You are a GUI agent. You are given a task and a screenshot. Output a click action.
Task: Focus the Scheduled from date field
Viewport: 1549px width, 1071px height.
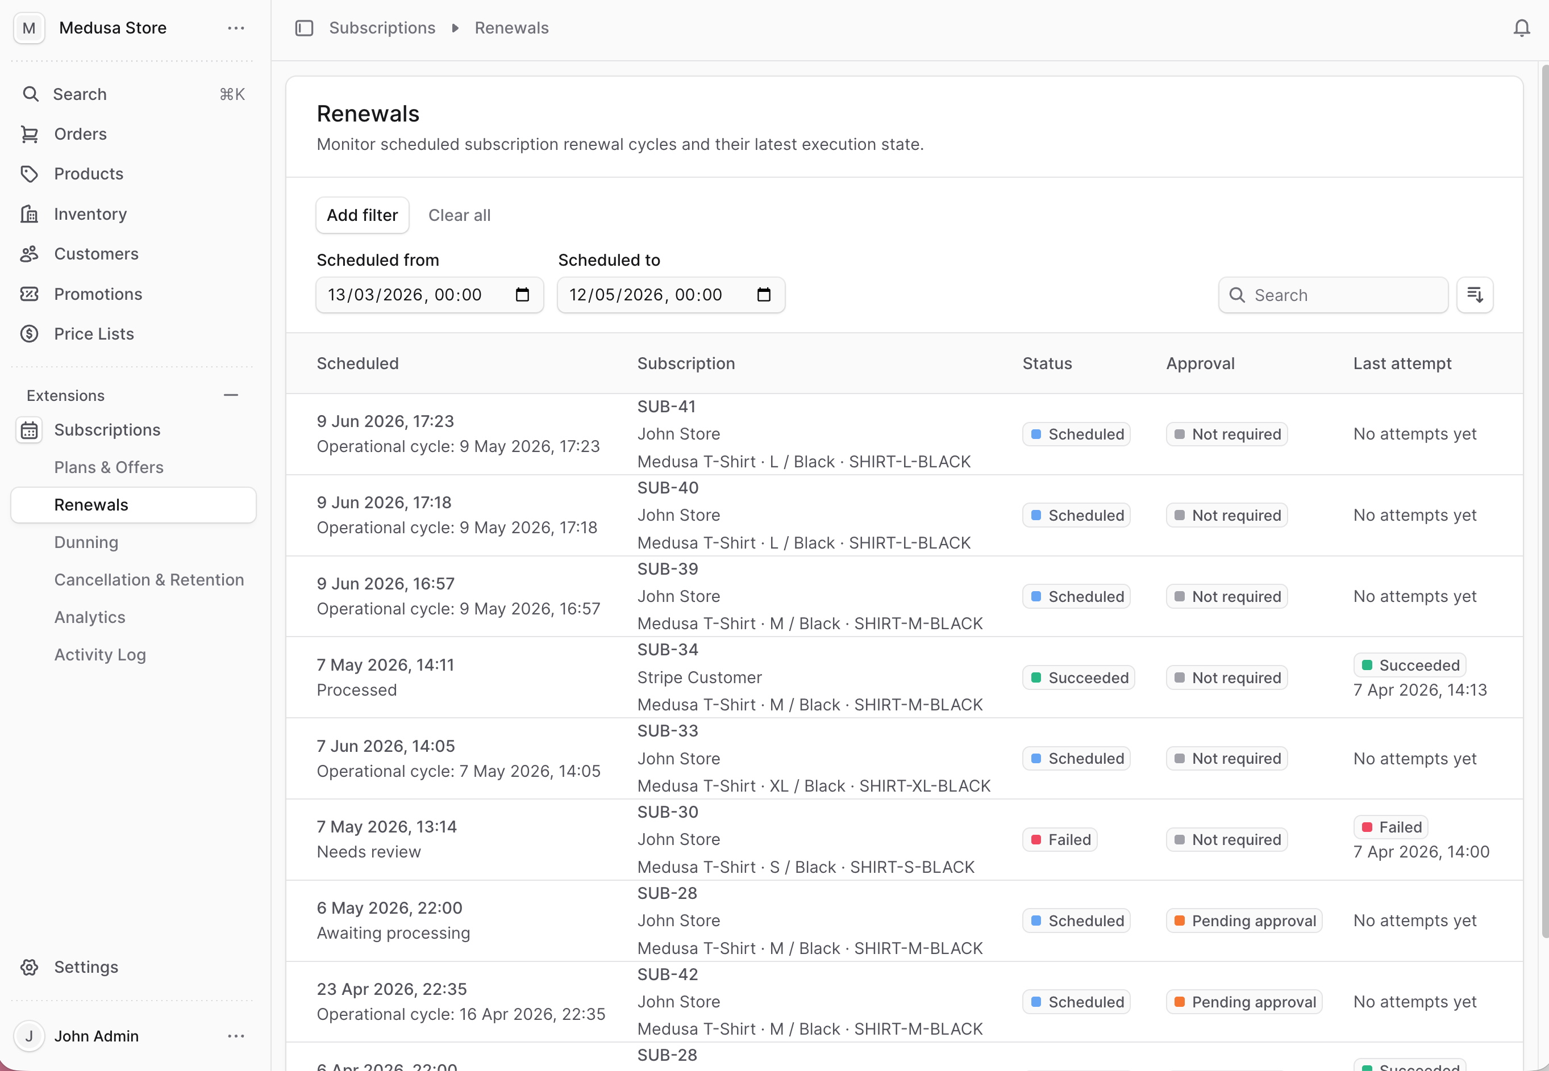[430, 295]
